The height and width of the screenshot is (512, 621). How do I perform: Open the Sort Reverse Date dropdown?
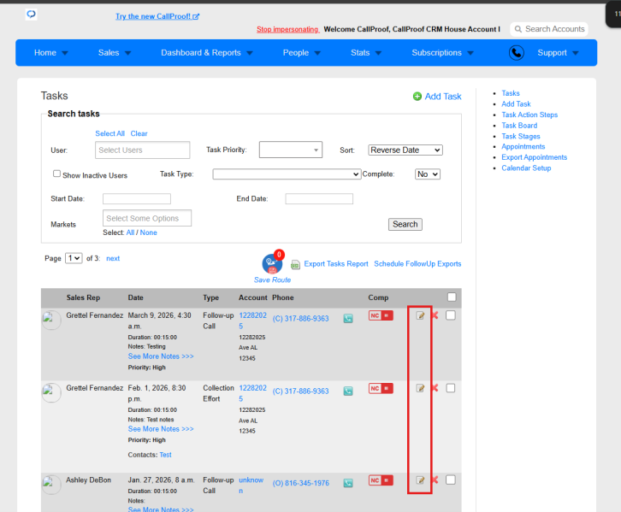[x=405, y=150]
